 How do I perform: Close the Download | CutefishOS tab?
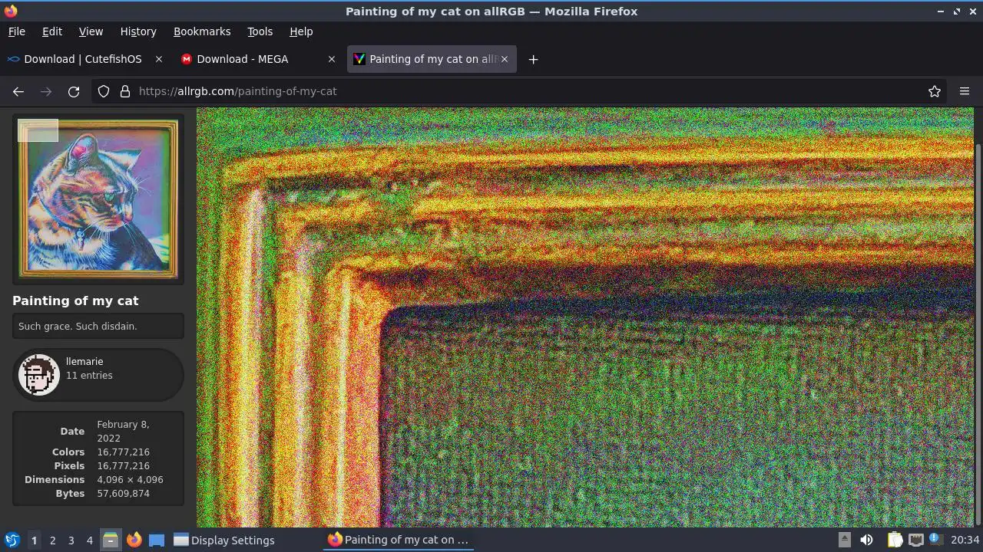coord(159,59)
